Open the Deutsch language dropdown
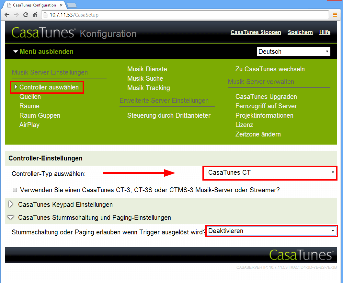The image size is (343, 283). [293, 52]
